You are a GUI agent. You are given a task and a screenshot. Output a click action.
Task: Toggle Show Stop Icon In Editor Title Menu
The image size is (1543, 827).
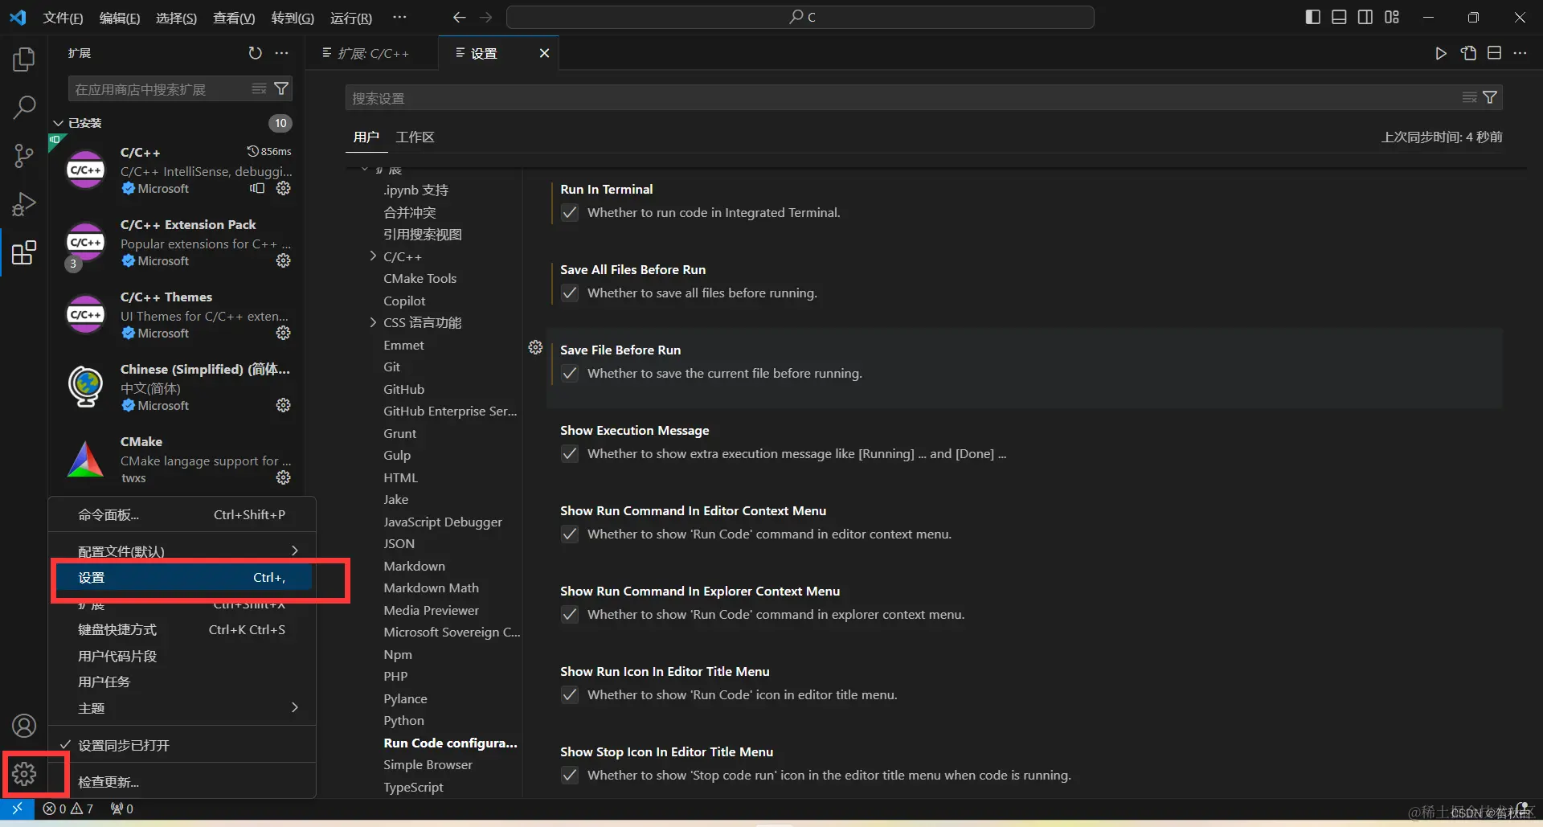(570, 776)
